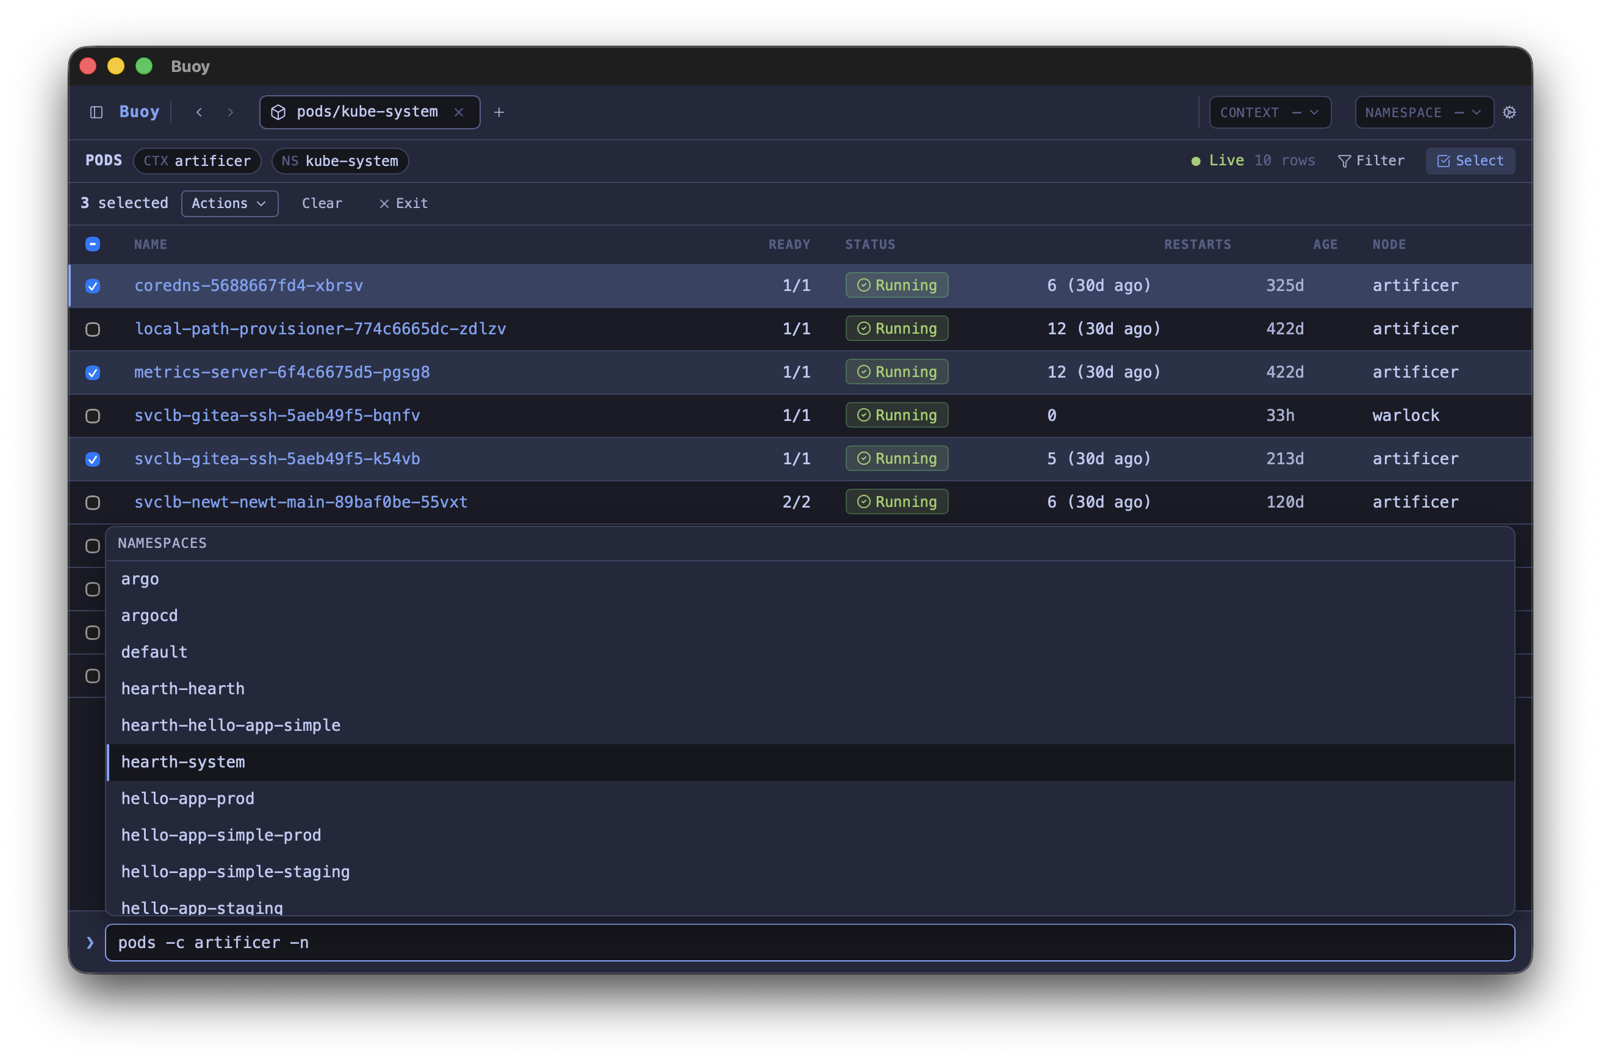This screenshot has height=1064, width=1601.
Task: Click Clear selection
Action: (x=322, y=203)
